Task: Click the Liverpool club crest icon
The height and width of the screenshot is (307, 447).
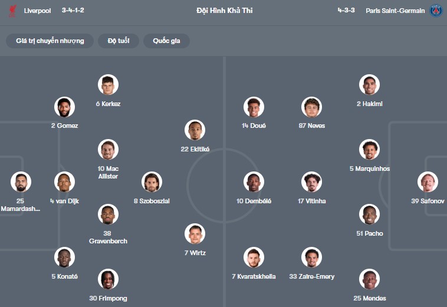Action: (x=13, y=11)
